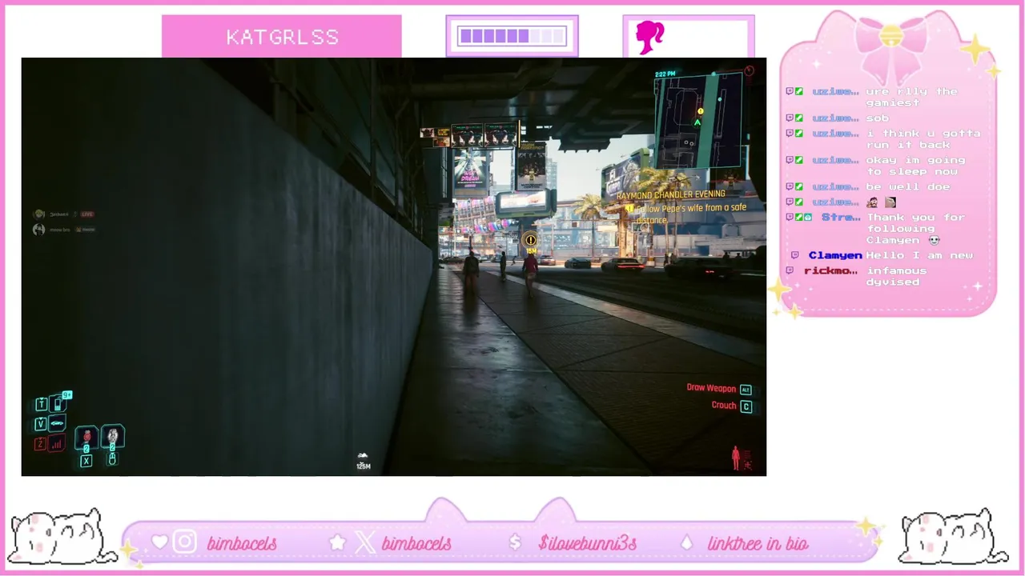The width and height of the screenshot is (1025, 576).
Task: Click the live status entry in game overlay
Action: point(64,214)
